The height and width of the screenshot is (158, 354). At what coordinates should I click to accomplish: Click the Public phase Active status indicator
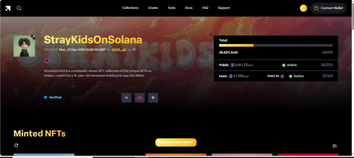(289, 65)
